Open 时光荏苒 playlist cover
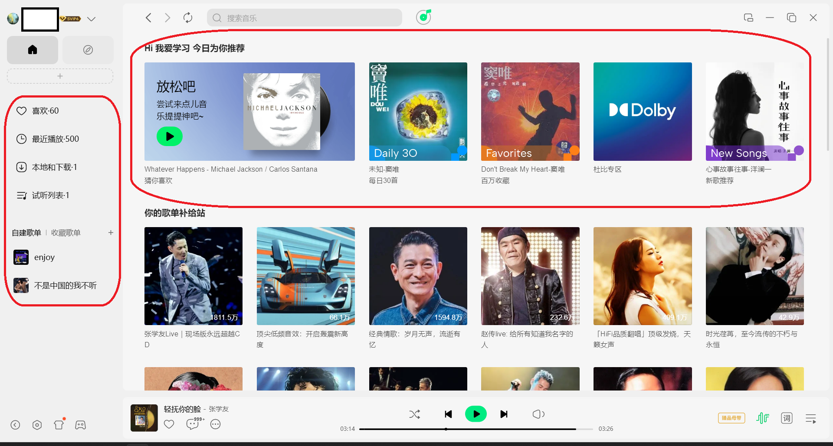Screen dimensions: 833x446 point(755,276)
